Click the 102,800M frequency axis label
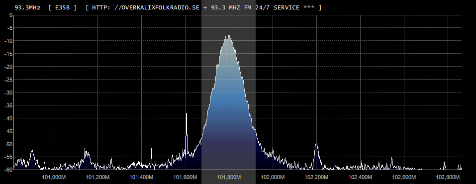The image size is (476, 184). (x=448, y=177)
